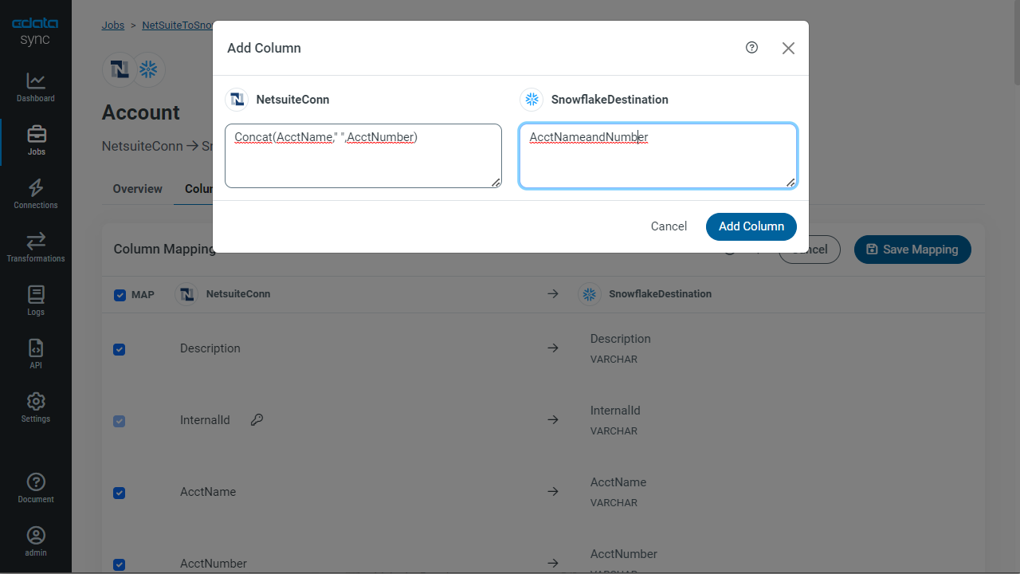
Task: Click the Jobs breadcrumb link
Action: (x=113, y=25)
